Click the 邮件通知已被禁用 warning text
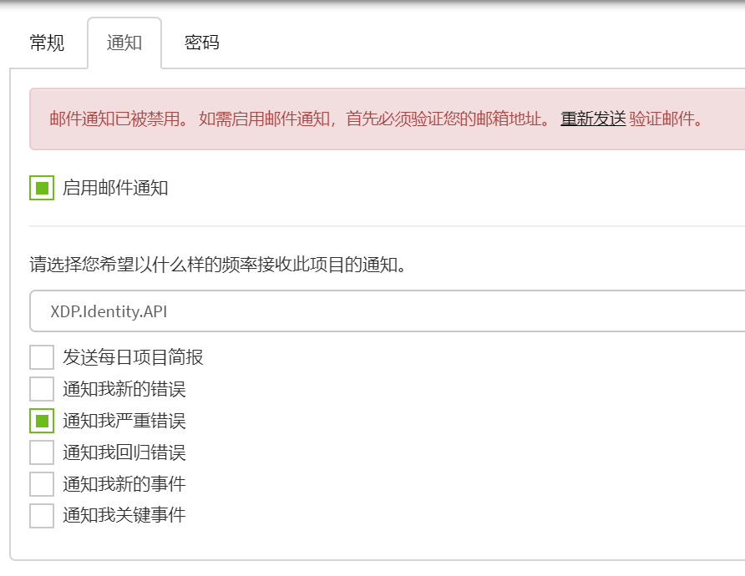 (119, 119)
